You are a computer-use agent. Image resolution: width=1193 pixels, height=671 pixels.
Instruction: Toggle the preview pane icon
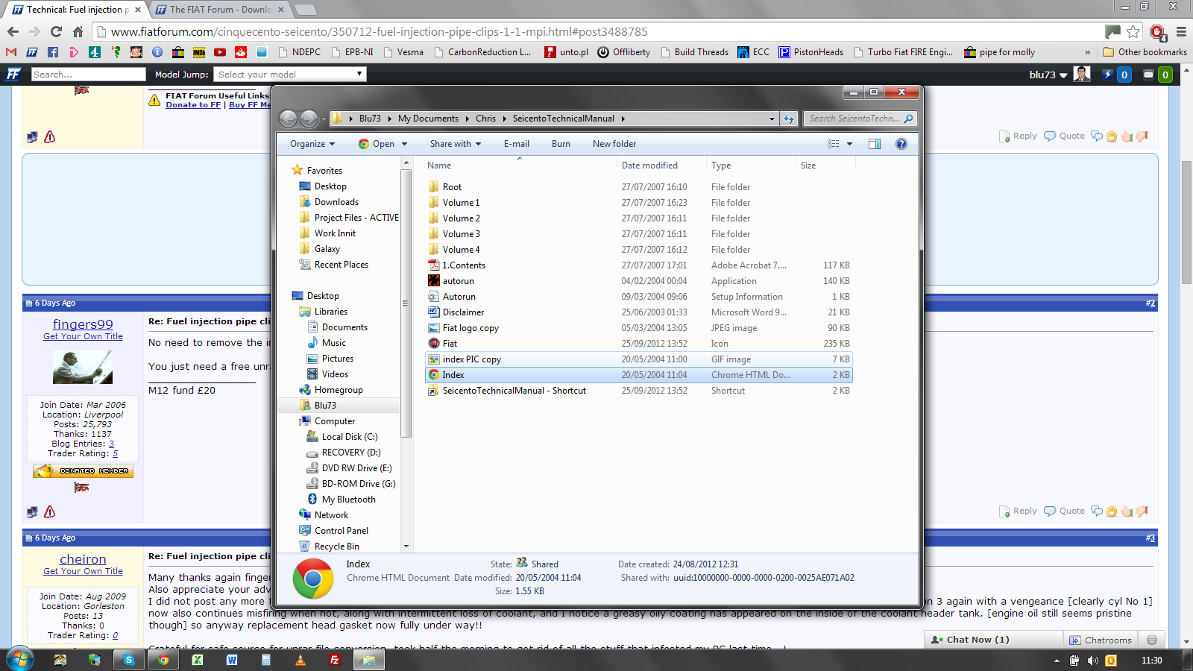point(875,144)
